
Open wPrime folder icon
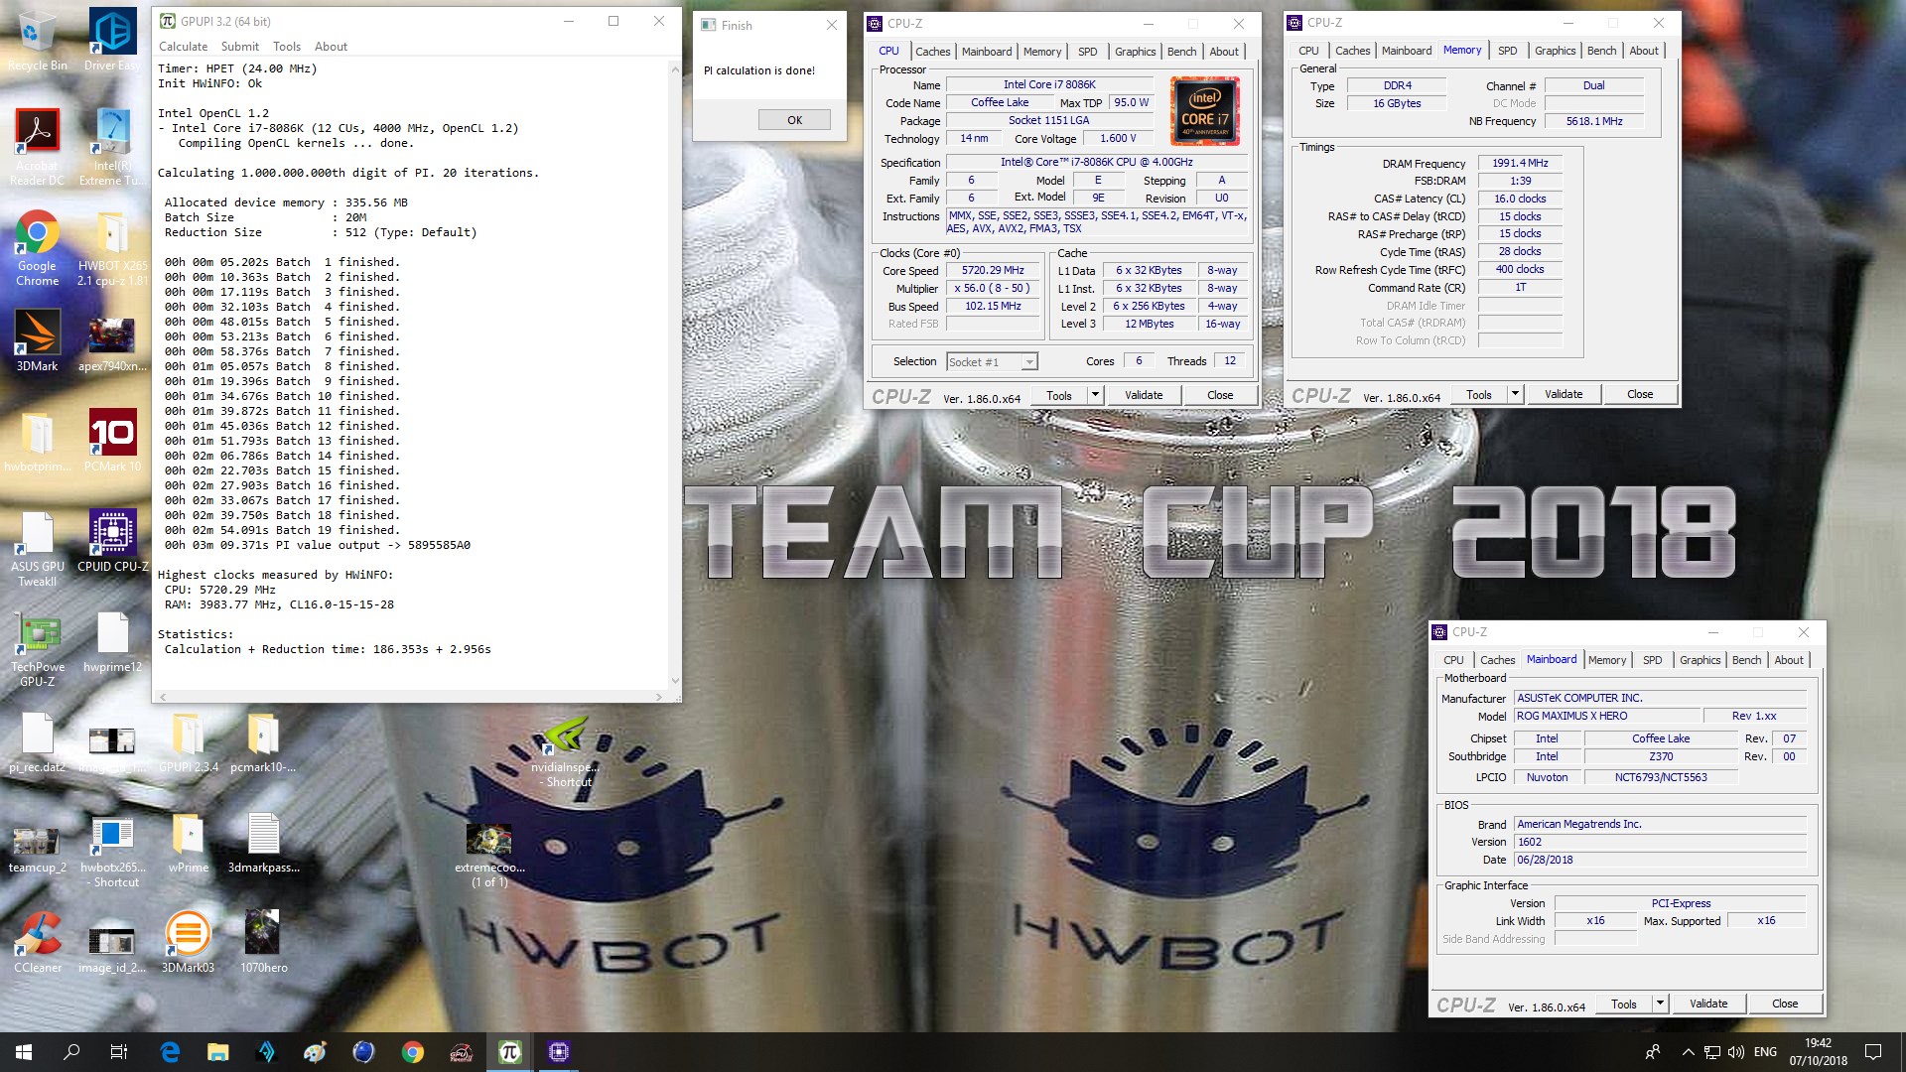[x=188, y=844]
